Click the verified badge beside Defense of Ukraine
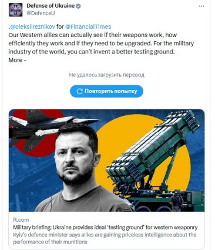Image resolution: width=215 pixels, height=250 pixels. (x=79, y=6)
